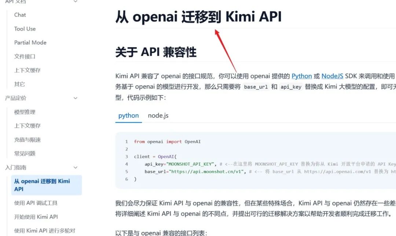
Task: Collapse the 产品定价 section chevron
Action: tap(75, 98)
